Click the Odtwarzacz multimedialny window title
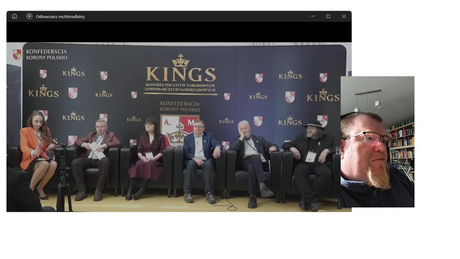 [60, 17]
